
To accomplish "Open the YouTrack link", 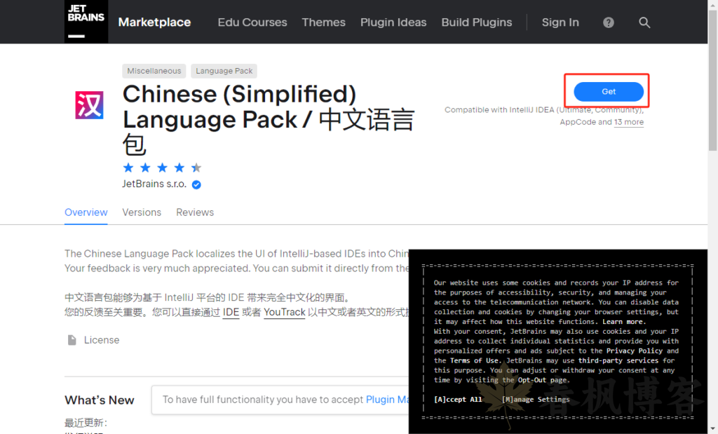I will (284, 313).
